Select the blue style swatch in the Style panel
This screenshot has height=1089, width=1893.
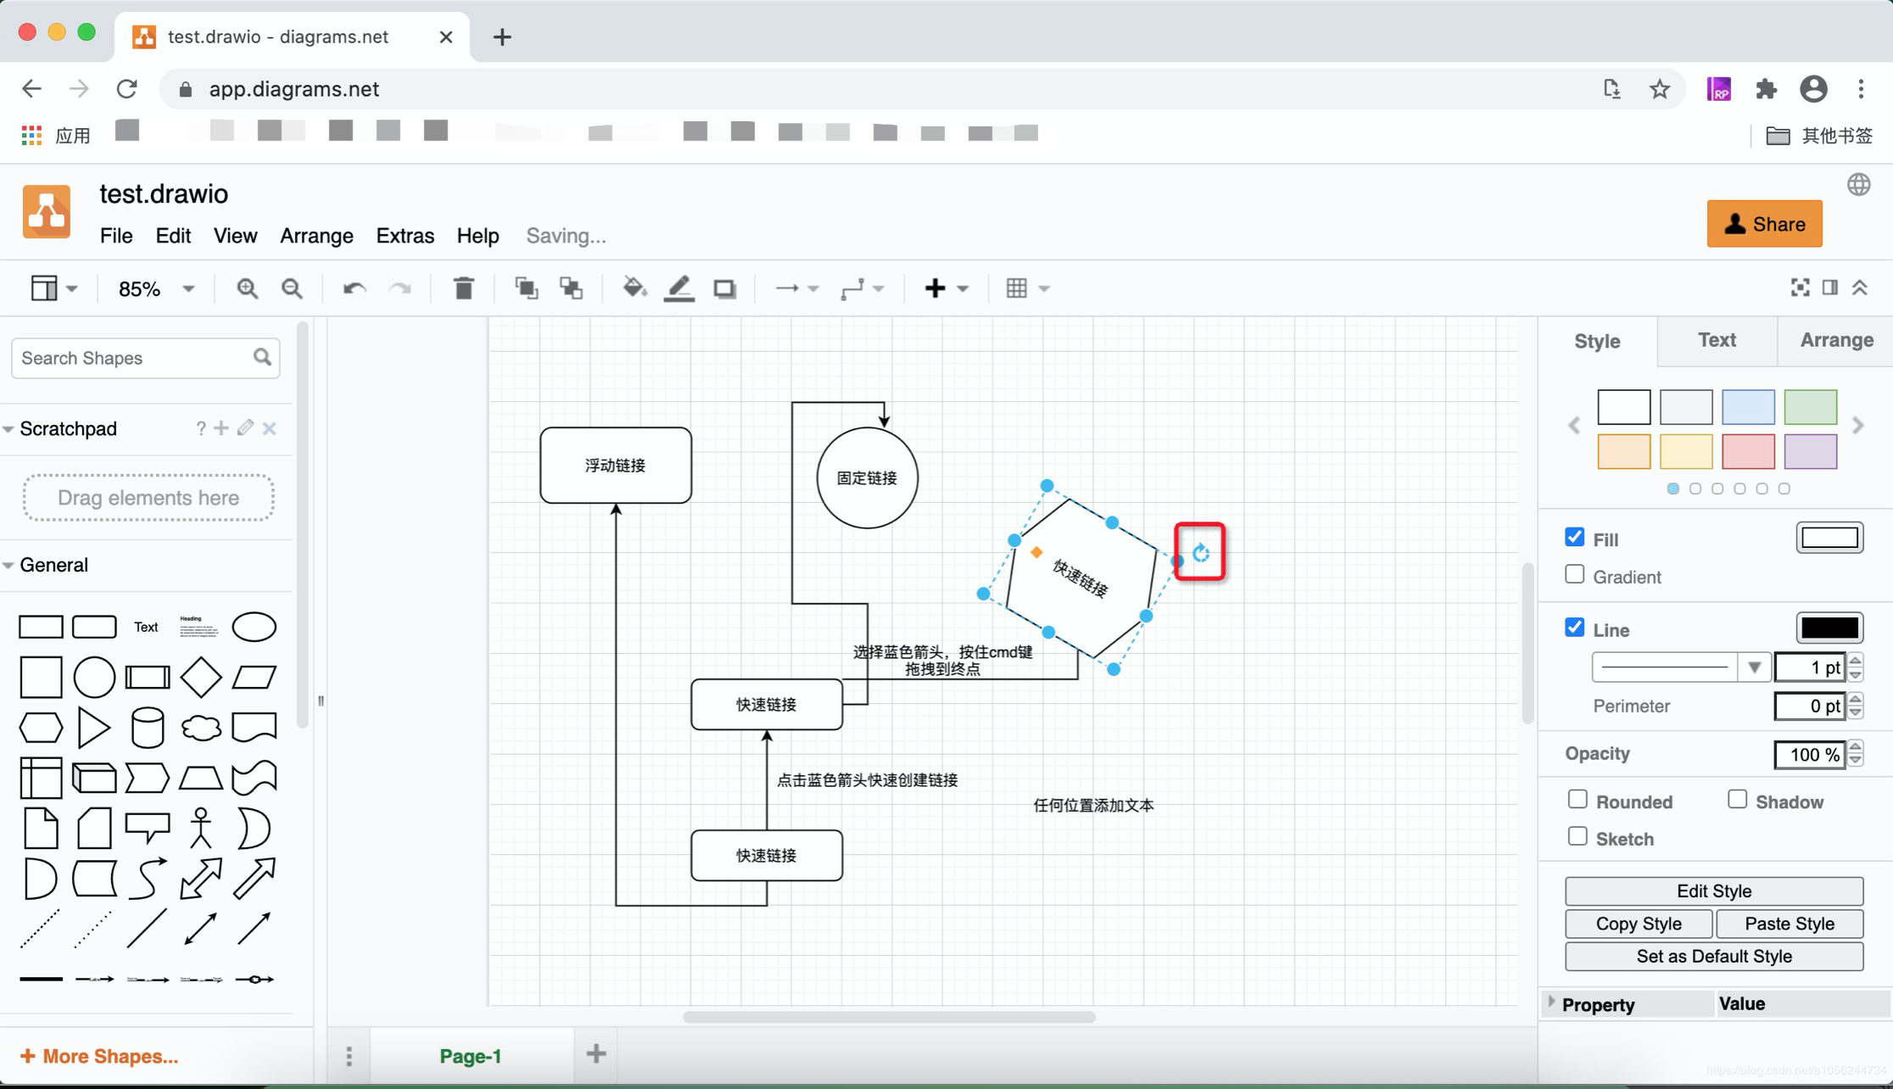point(1748,407)
